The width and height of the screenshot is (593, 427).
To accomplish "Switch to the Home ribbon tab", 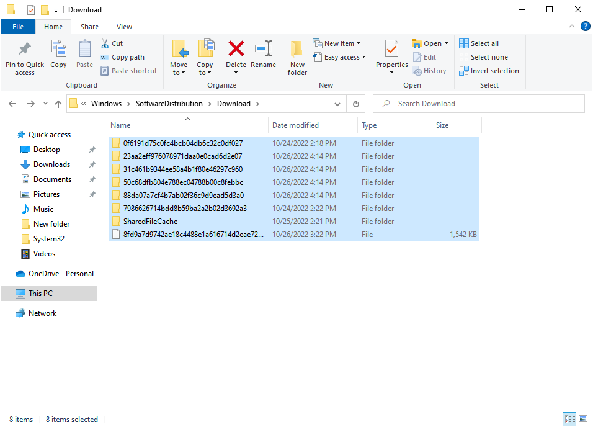I will (x=53, y=27).
